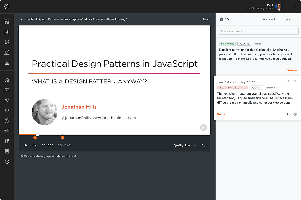Click the video slide preview area
The height and width of the screenshot is (200, 301).
[x=114, y=80]
